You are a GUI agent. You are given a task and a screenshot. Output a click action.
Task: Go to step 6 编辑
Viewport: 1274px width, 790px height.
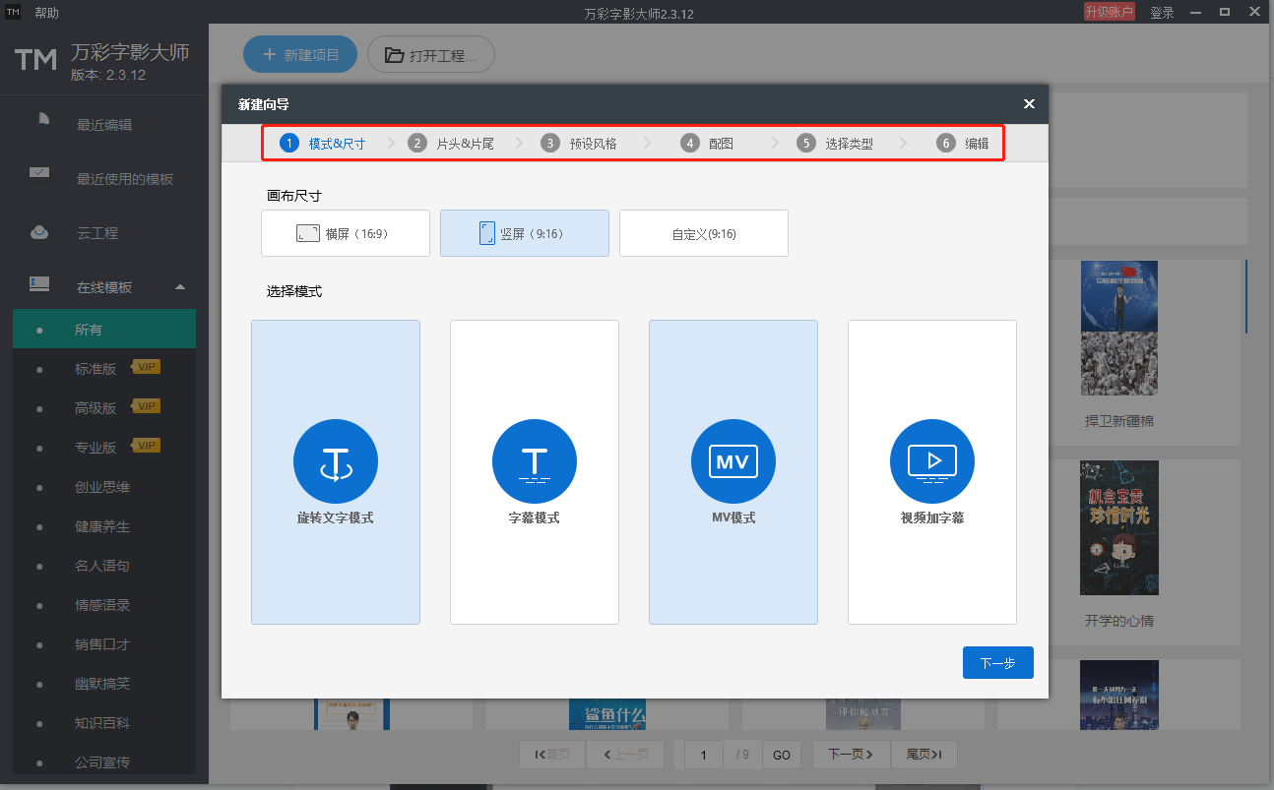point(963,144)
